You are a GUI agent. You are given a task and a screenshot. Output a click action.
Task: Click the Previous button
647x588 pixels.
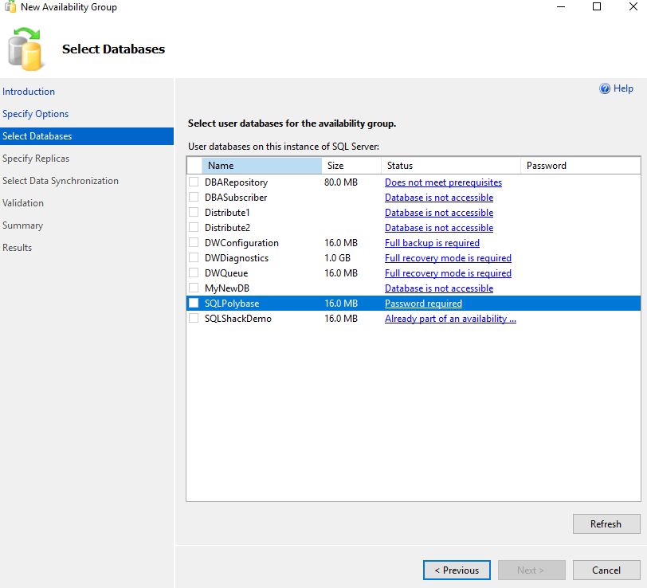point(457,570)
